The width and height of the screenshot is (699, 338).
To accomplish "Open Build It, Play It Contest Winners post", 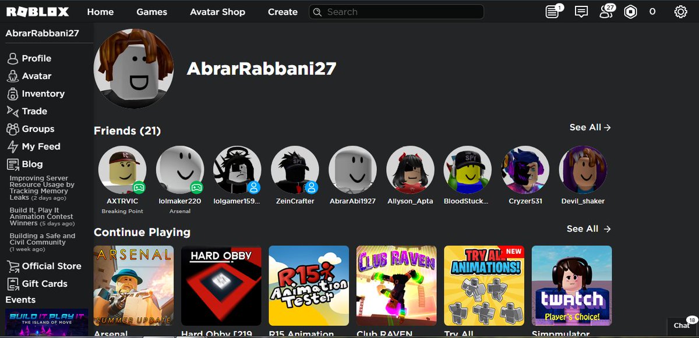I will (42, 217).
